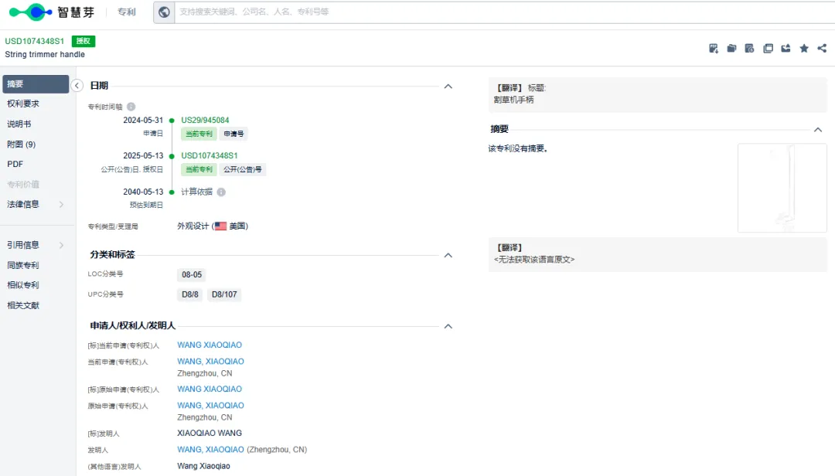Screen dimensions: 835x476
Task: Click the 专利 category selector in header
Action: [127, 12]
